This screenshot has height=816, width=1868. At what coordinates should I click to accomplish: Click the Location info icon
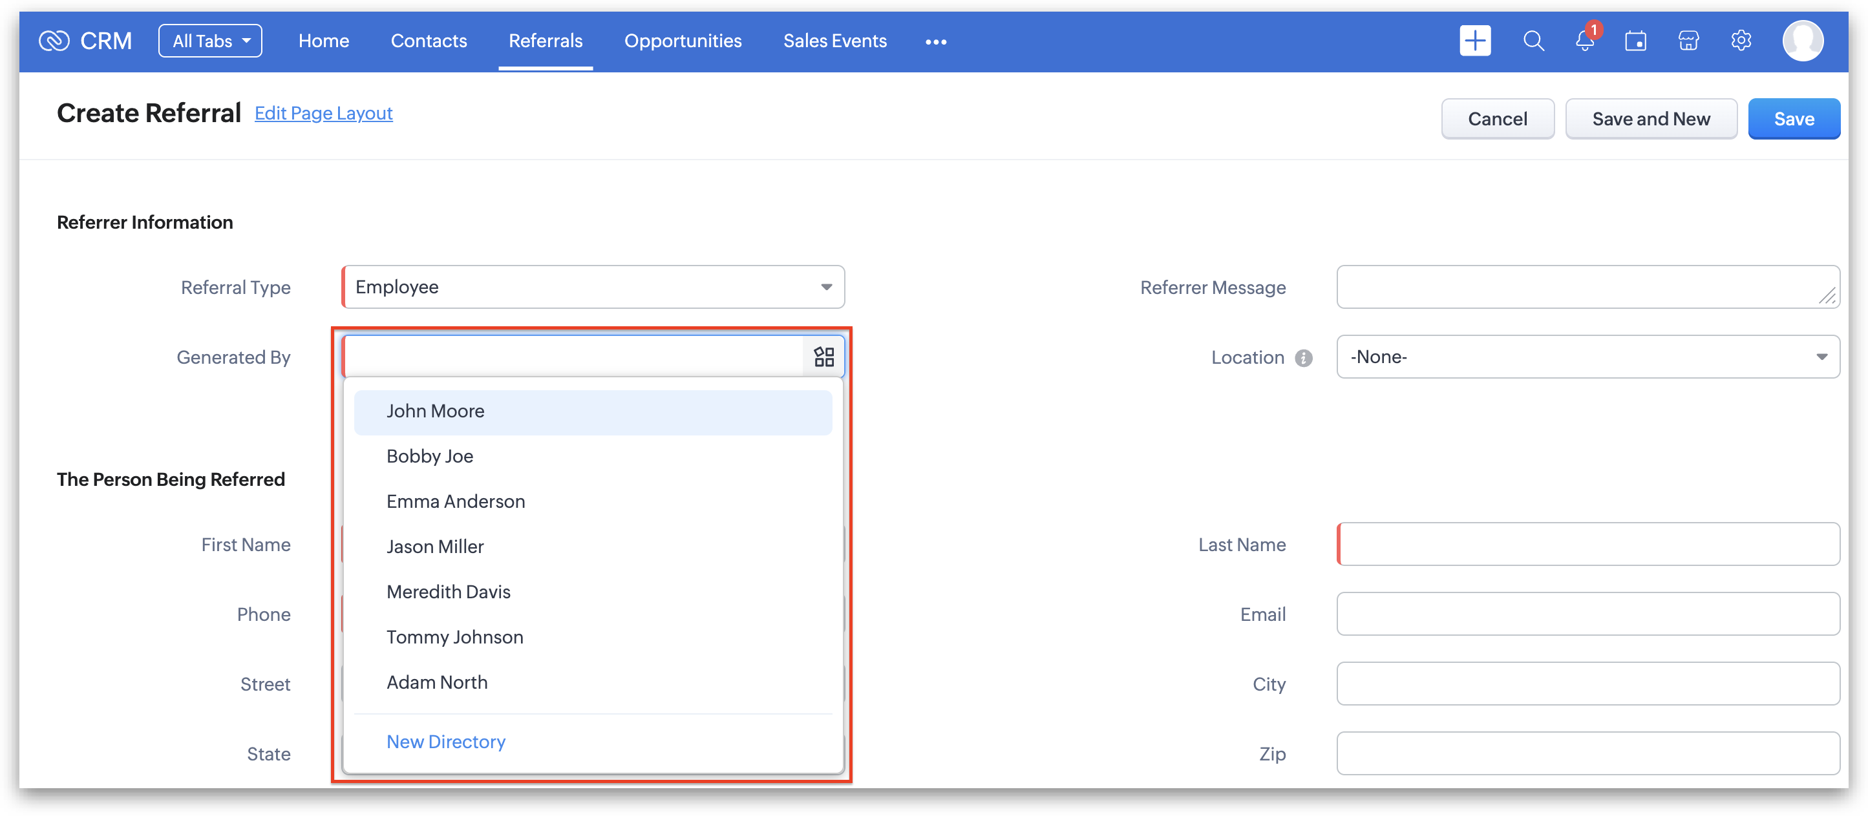[x=1303, y=358]
